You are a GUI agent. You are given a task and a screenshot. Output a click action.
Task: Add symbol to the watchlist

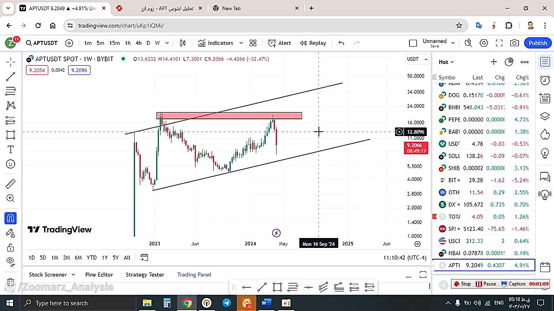pos(493,62)
